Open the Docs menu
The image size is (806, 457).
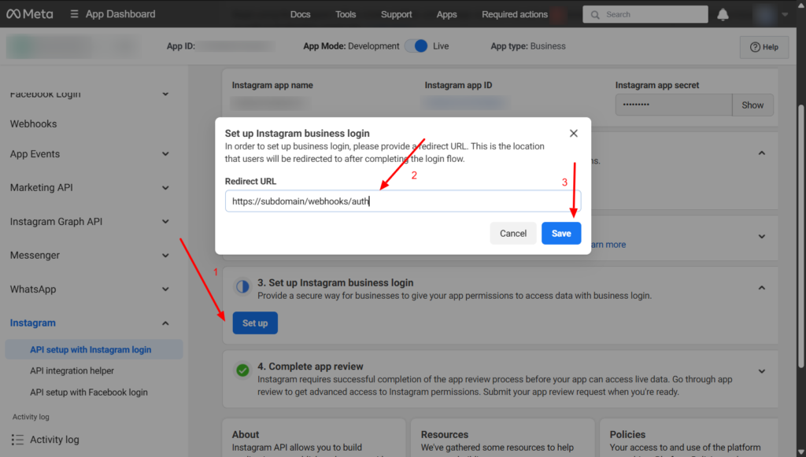(300, 14)
